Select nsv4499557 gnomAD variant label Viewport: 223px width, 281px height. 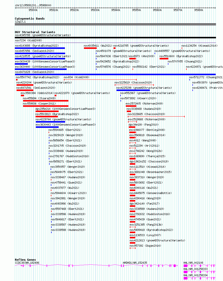tap(182, 51)
